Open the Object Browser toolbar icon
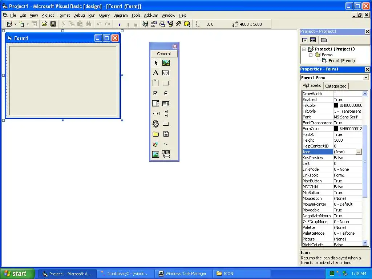This screenshot has width=372, height=279. pos(170,24)
